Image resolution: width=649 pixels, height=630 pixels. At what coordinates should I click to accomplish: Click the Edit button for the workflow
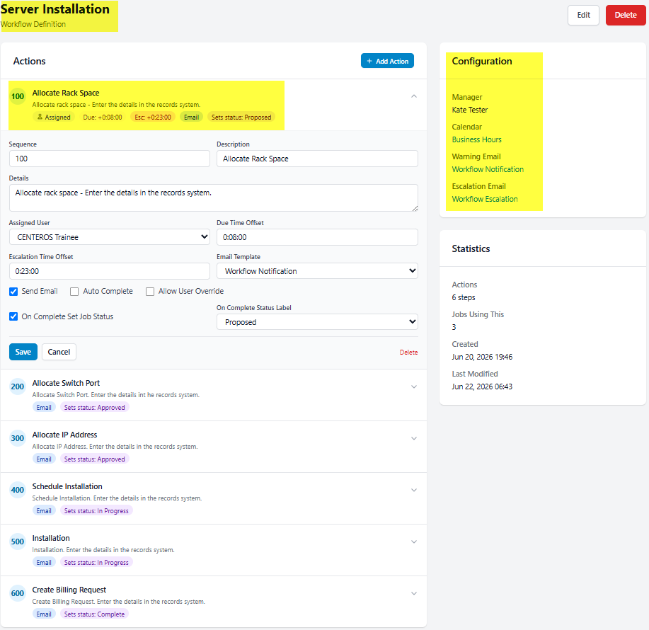583,16
